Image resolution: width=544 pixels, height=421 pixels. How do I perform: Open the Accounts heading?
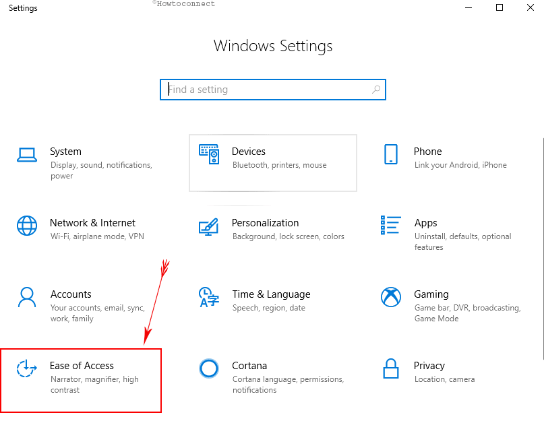pos(71,294)
